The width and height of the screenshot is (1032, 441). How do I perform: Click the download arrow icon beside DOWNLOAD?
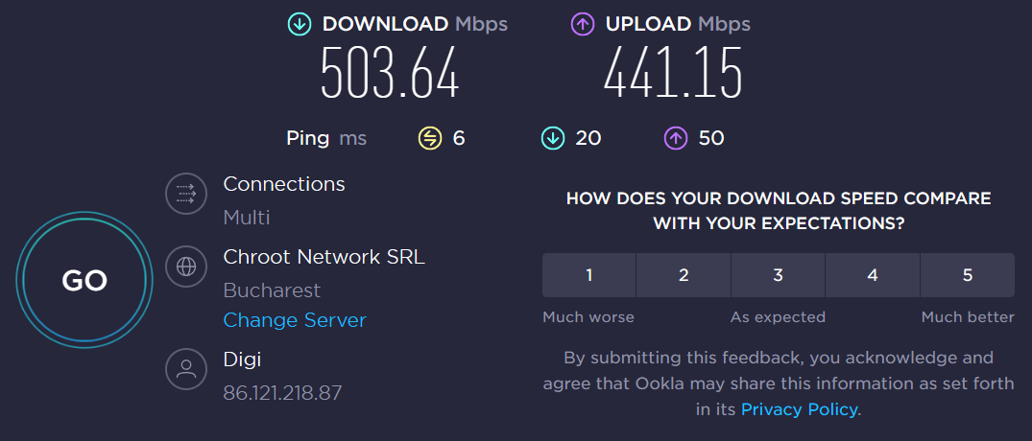click(x=300, y=25)
